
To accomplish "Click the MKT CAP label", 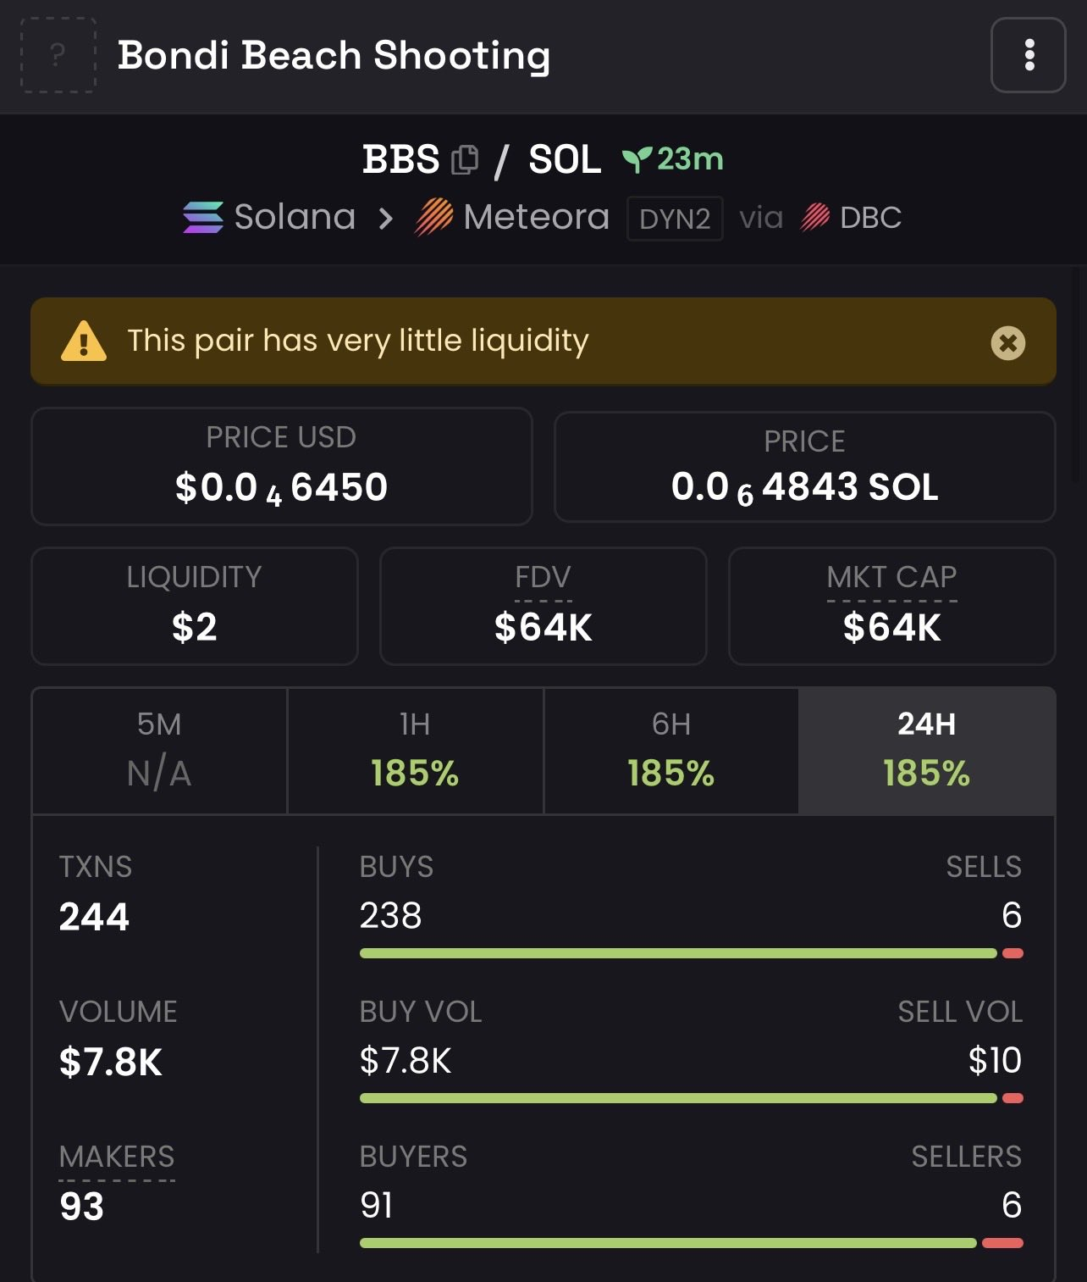I will tap(891, 578).
